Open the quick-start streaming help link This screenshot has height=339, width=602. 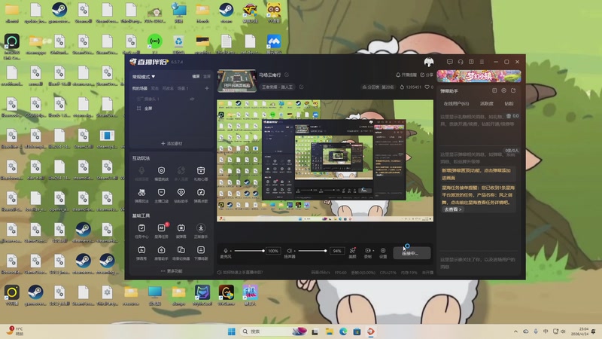pos(240,273)
